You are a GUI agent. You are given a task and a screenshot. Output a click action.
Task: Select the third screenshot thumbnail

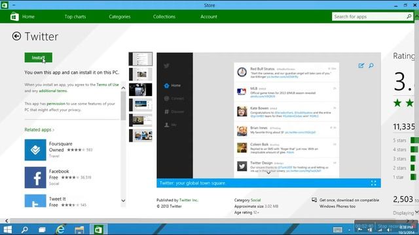pos(141,89)
